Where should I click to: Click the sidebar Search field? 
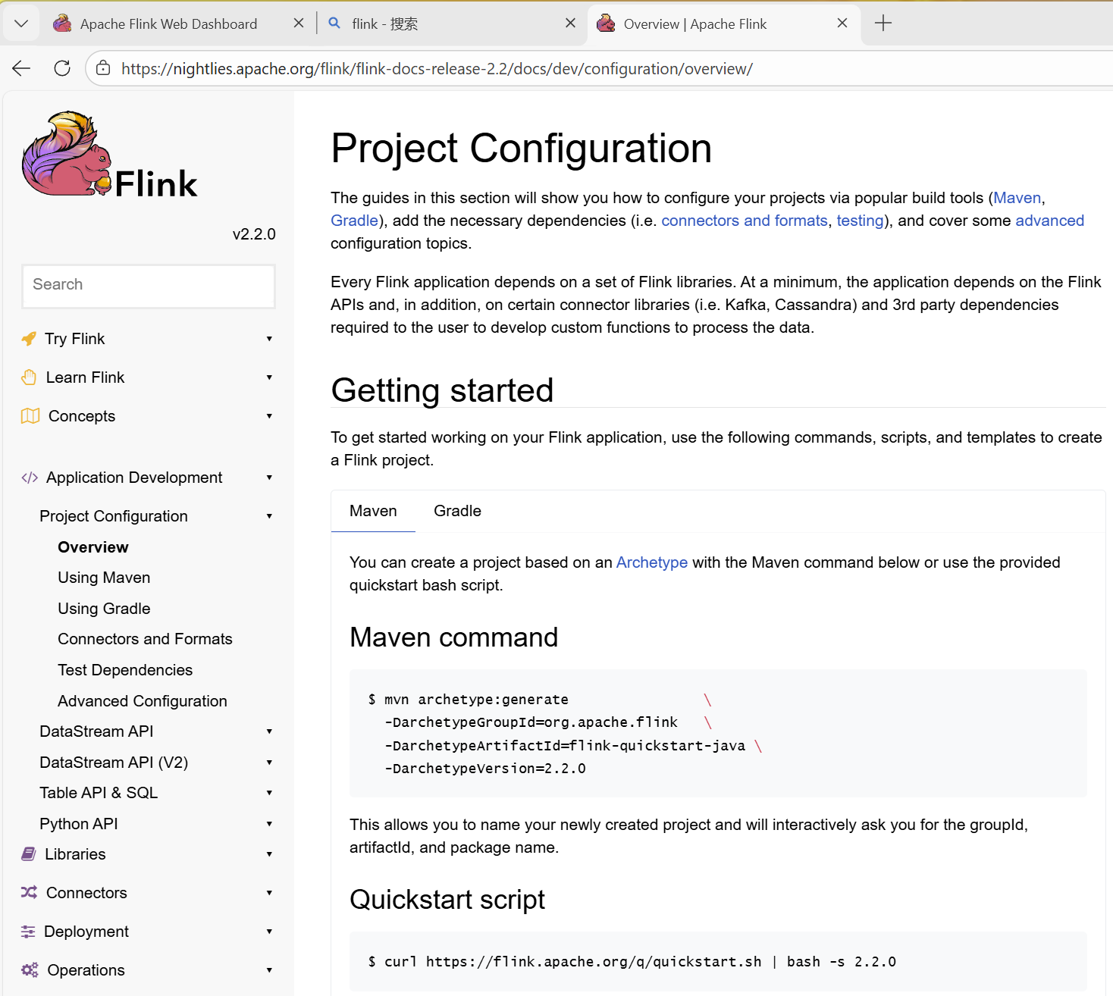(x=149, y=286)
